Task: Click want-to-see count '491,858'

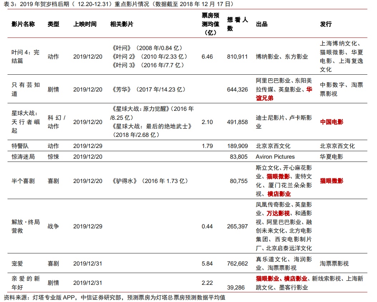Action: click(x=237, y=122)
